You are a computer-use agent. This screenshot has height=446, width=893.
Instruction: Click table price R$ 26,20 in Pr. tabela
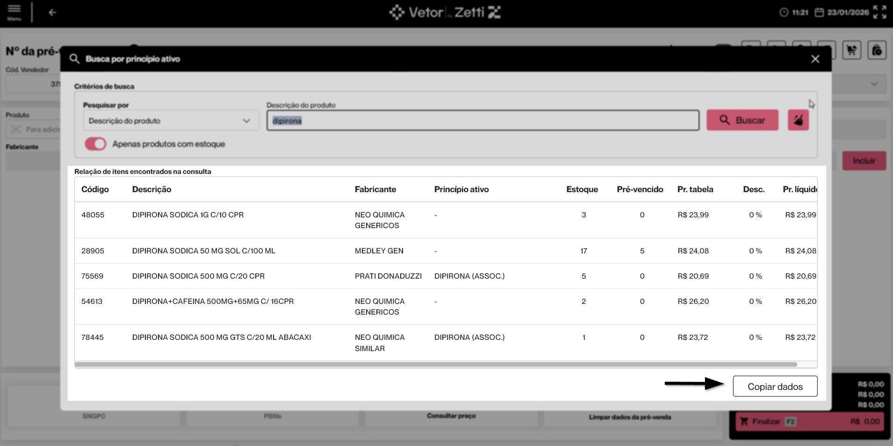(x=693, y=302)
